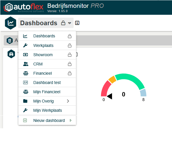Open the Showroom dashboard

[x=47, y=55]
